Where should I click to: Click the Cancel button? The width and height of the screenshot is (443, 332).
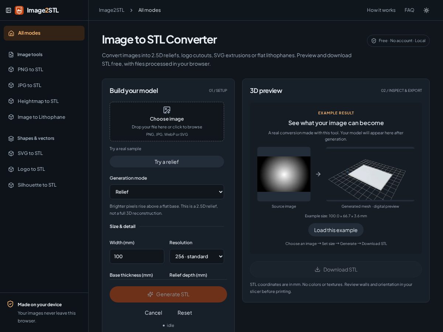coord(153,313)
